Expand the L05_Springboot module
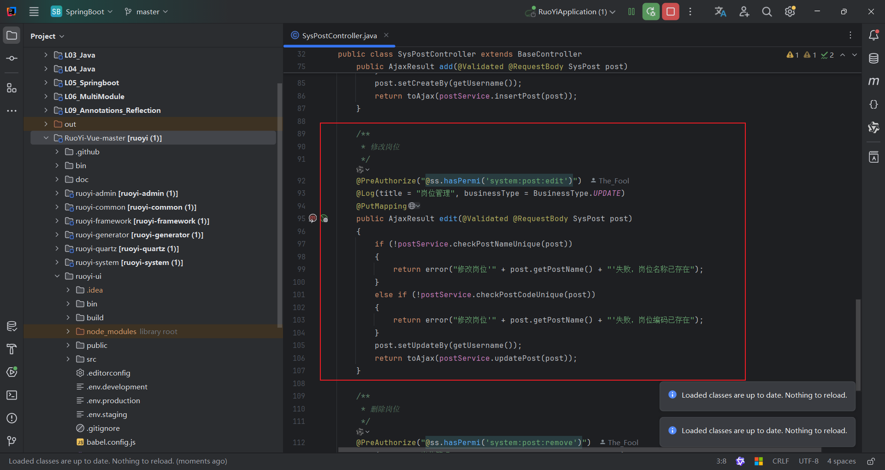Screen dimensions: 885x470 46,82
